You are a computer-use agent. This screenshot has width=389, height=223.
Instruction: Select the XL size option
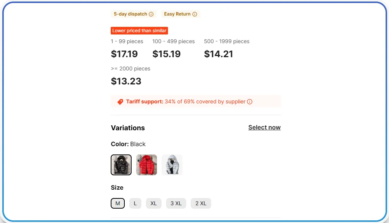click(x=154, y=203)
